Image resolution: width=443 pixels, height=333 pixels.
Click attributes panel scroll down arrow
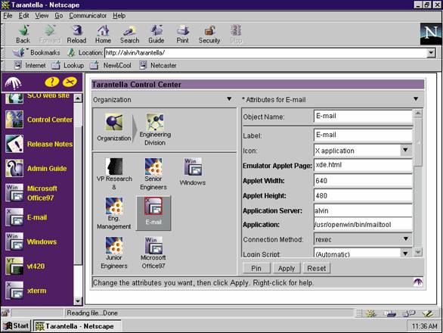tap(418, 252)
